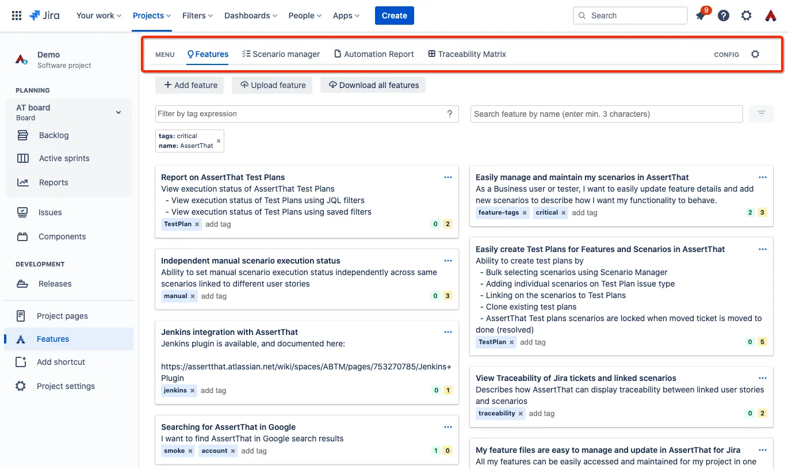Select the Features tab
The height and width of the screenshot is (469, 788).
pos(208,54)
